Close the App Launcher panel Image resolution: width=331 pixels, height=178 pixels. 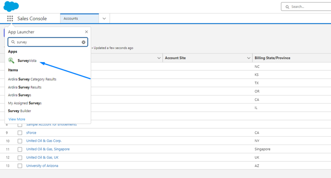pyautogui.click(x=86, y=32)
